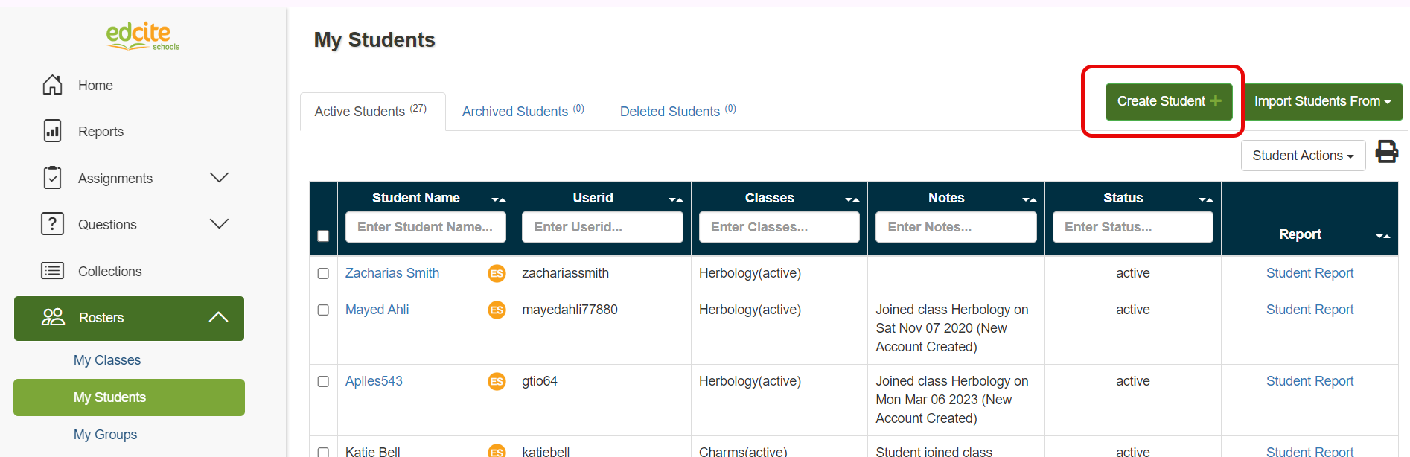Toggle the select-all students checkbox

tap(323, 236)
